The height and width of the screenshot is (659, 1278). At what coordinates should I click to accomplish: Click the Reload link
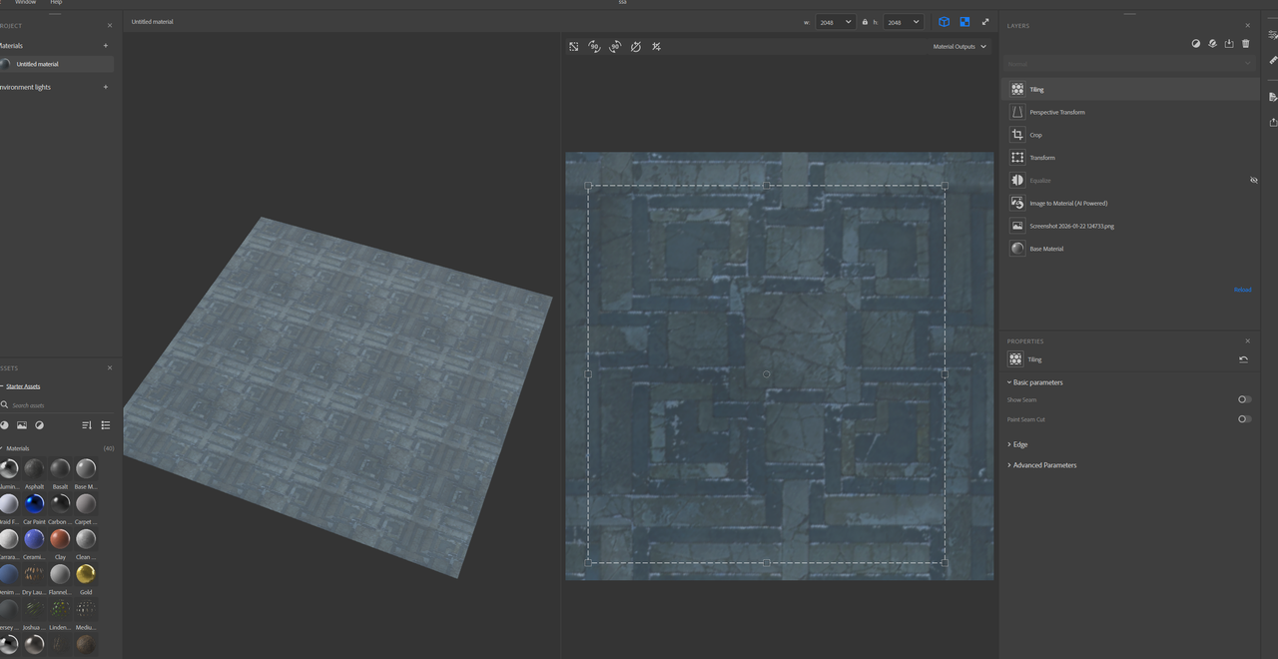click(1242, 291)
